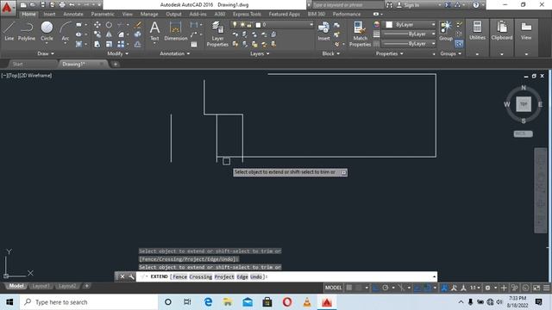The width and height of the screenshot is (552, 310).
Task: Click the Mirror tool icon
Action: 110,34
